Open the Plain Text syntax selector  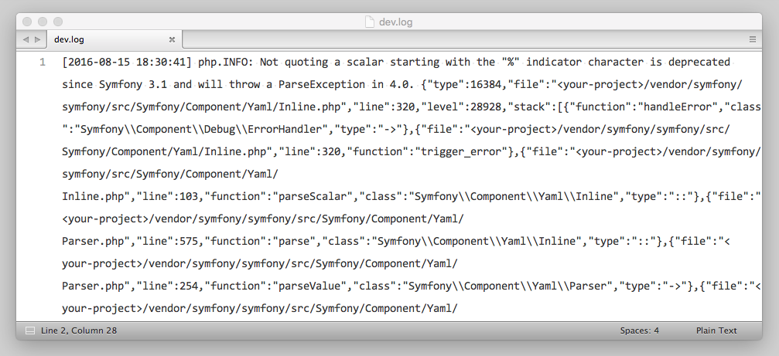716,331
